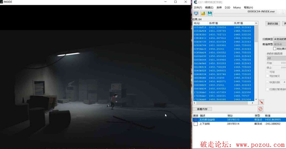
Task: Click the scroll right arrow of results list
Action: click(252, 103)
